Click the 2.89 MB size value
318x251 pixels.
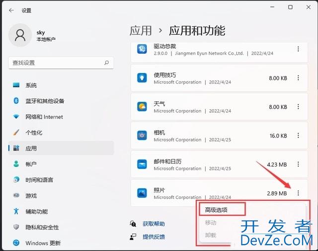click(x=277, y=193)
